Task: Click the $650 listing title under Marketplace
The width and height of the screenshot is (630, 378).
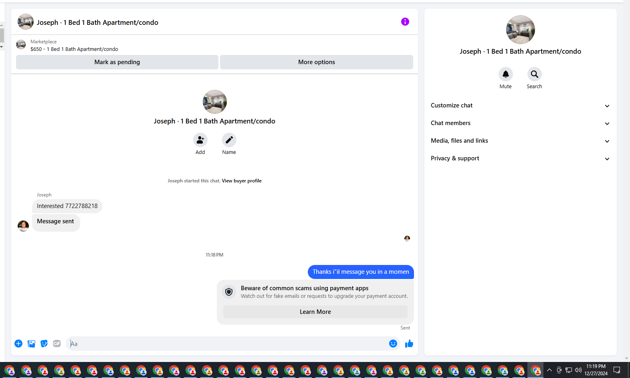Action: pos(74,49)
